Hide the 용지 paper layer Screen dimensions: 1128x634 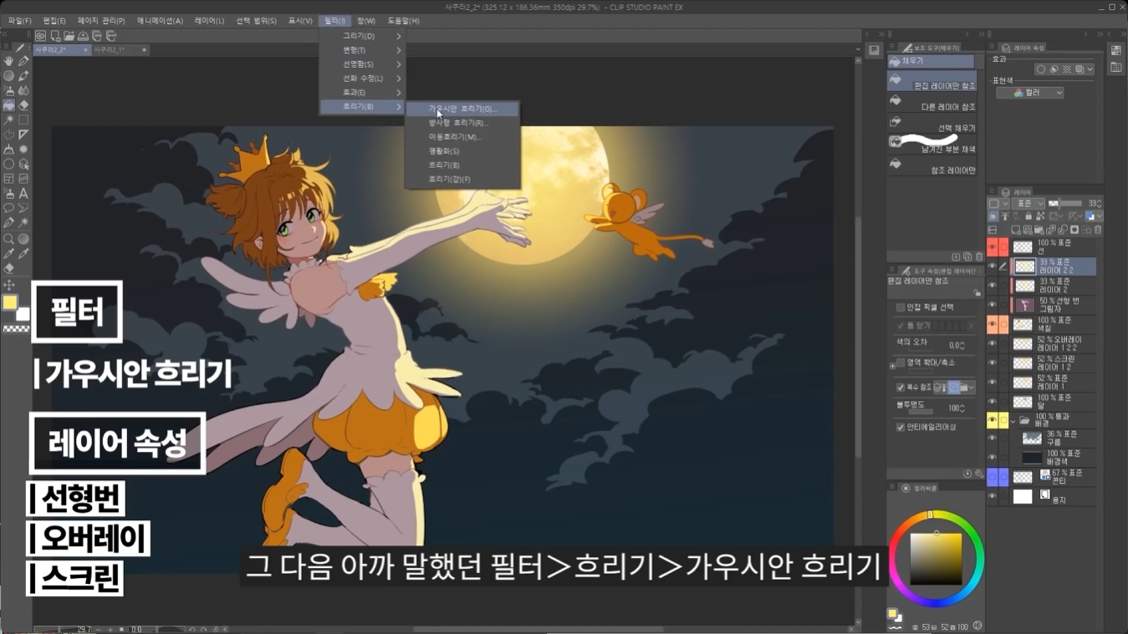point(992,496)
